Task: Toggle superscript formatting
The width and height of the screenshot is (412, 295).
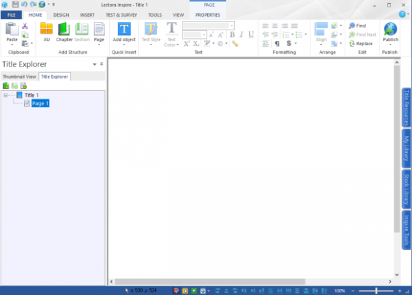Action: pos(186,44)
